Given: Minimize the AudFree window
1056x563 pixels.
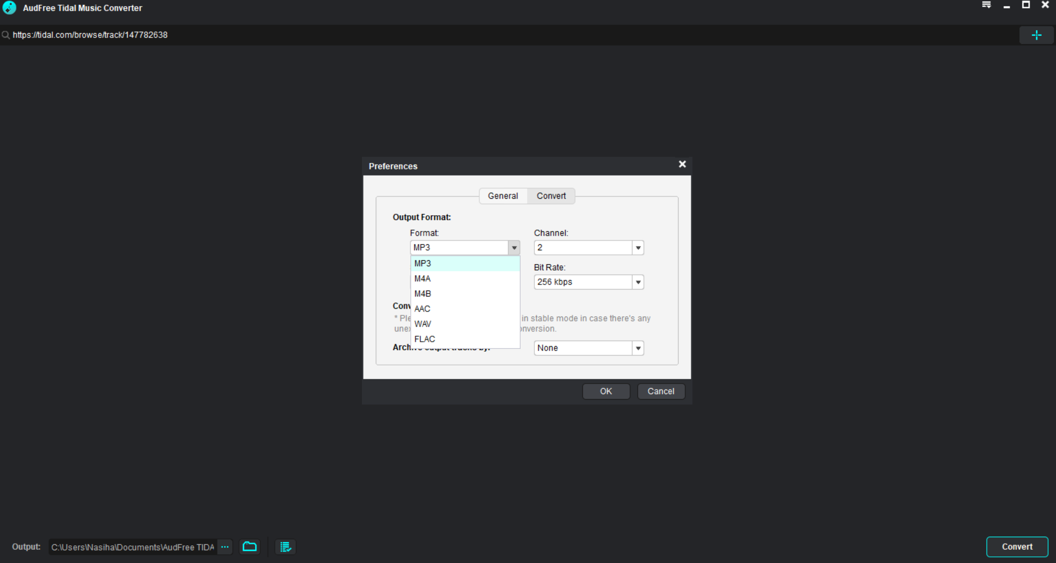Looking at the screenshot, I should 1006,6.
